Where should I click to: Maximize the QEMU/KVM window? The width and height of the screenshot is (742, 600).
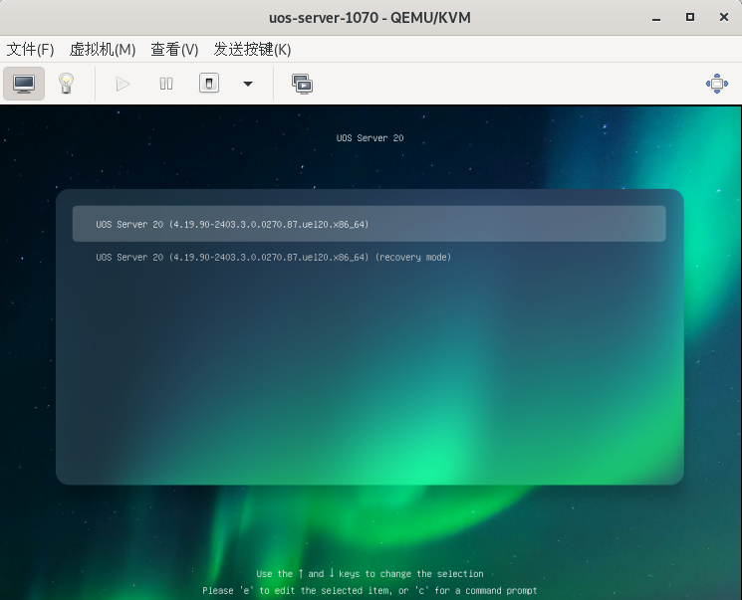[x=690, y=18]
